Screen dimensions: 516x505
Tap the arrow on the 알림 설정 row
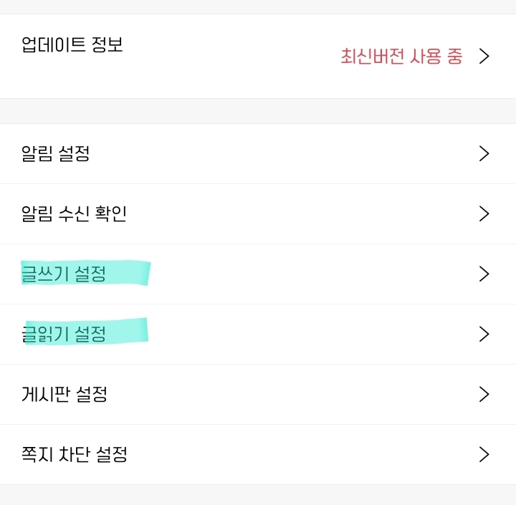pyautogui.click(x=484, y=153)
